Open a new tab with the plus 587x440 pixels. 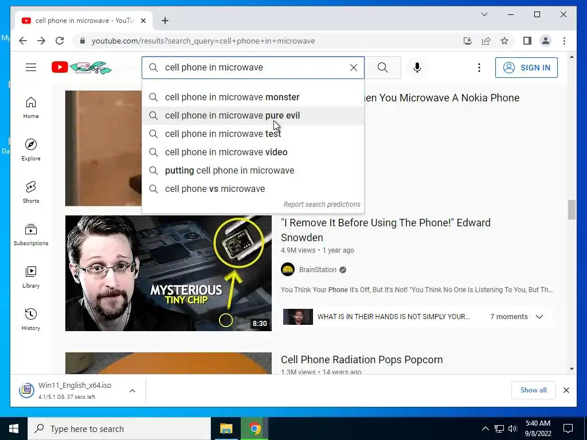tap(165, 21)
